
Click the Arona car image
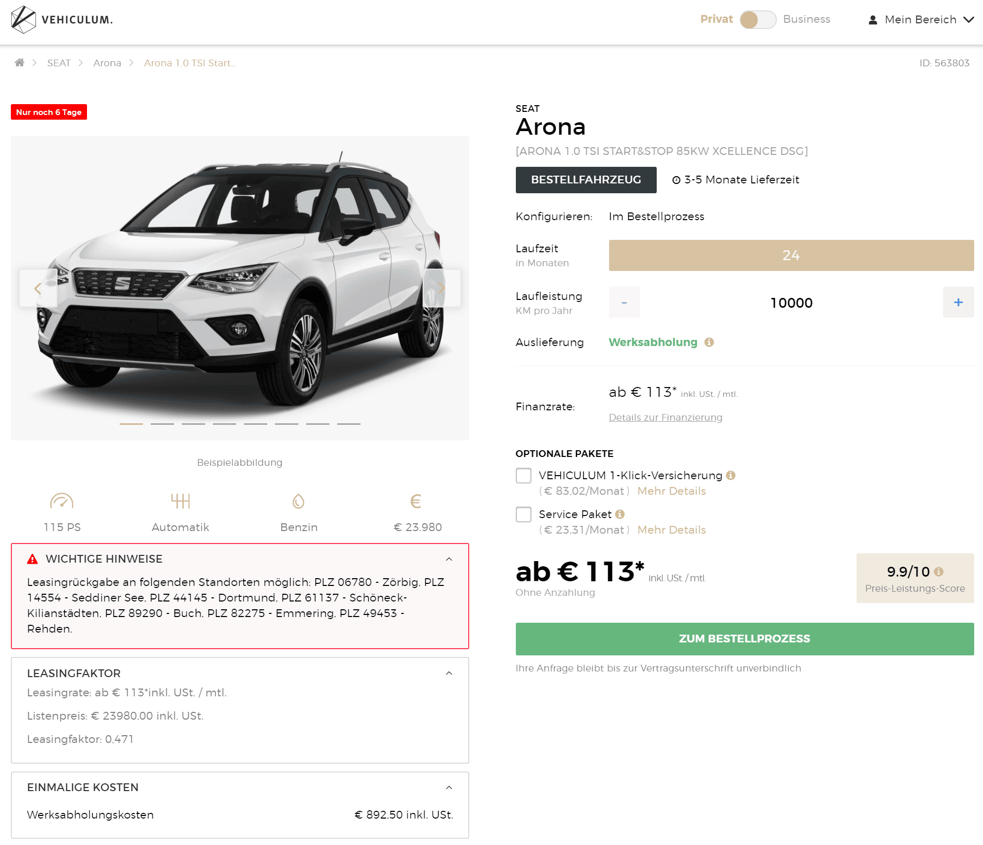tap(240, 288)
